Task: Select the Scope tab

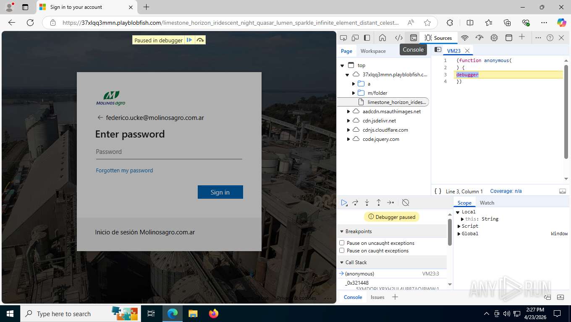Action: 464,203
